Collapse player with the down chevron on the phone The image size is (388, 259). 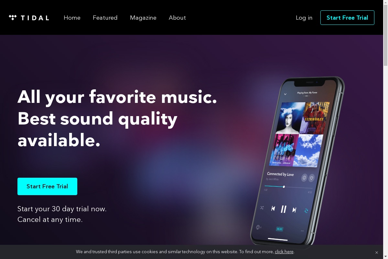pyautogui.click(x=285, y=94)
